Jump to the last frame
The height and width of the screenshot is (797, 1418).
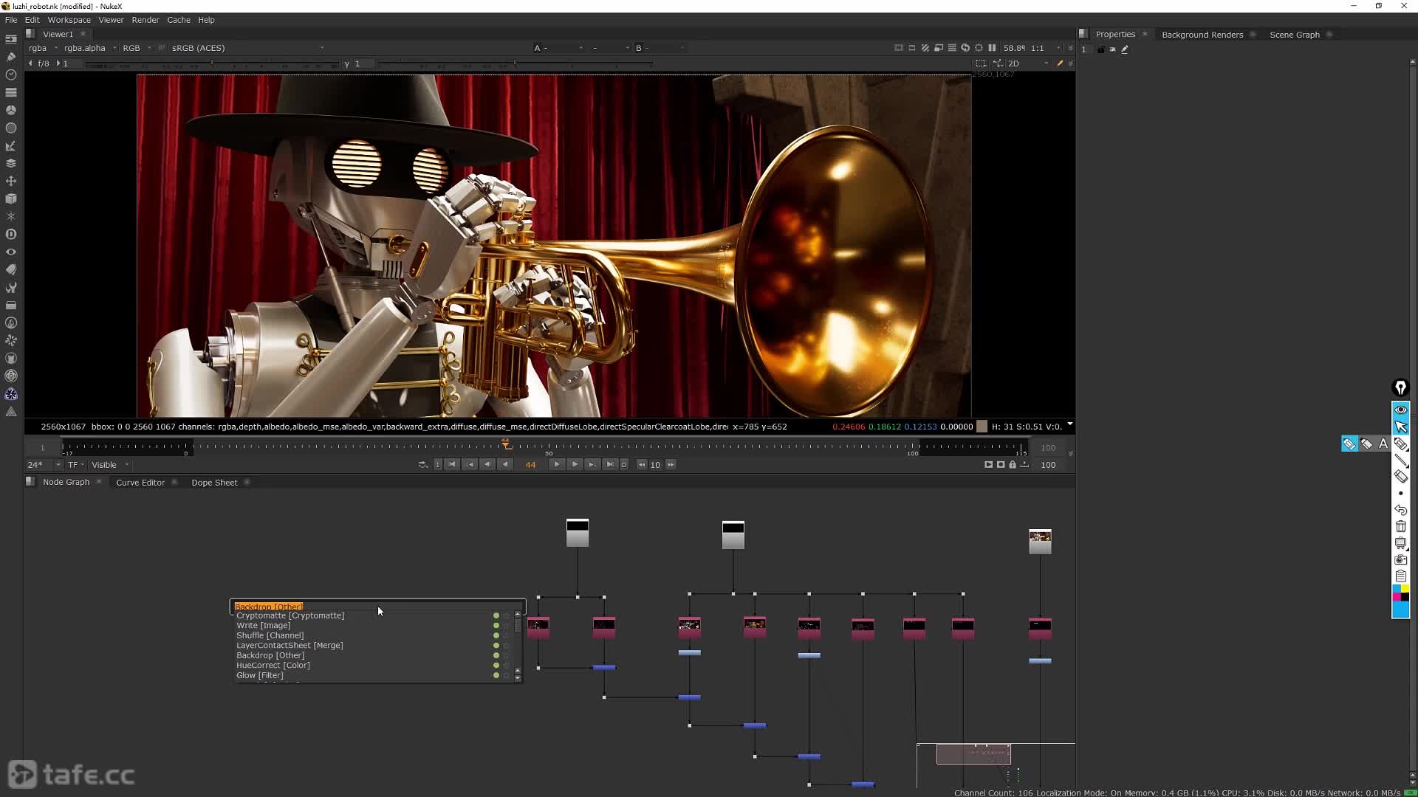(609, 465)
